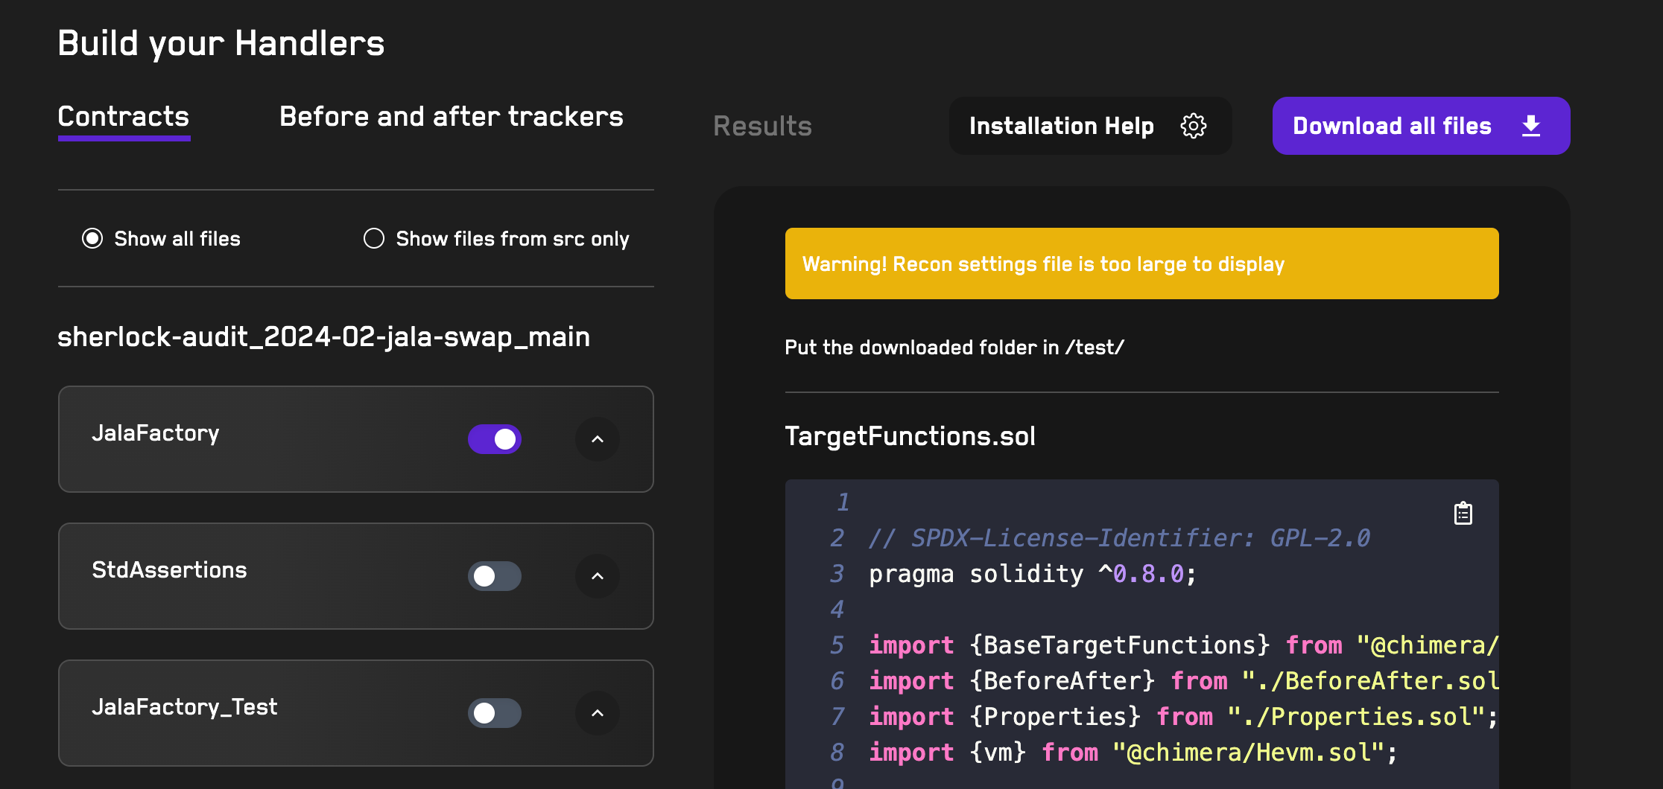Click the import {BeforeAfter} code line

(1183, 681)
